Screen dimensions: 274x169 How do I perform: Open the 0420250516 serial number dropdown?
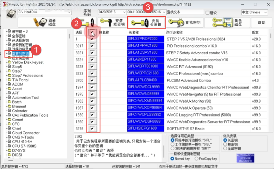coord(124,12)
